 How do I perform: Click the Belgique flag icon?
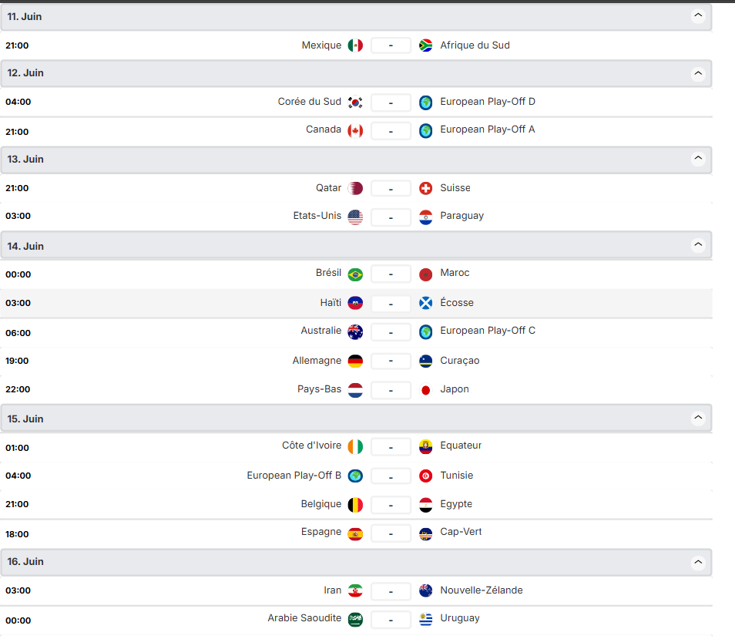click(355, 505)
